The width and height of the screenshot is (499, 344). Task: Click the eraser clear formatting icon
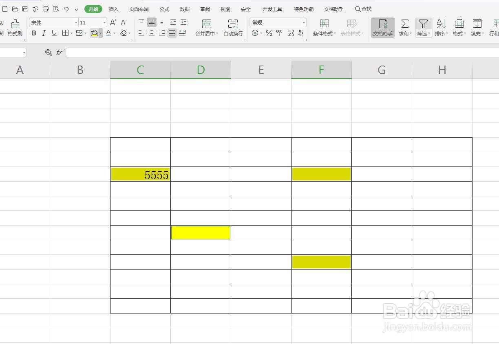pos(124,33)
